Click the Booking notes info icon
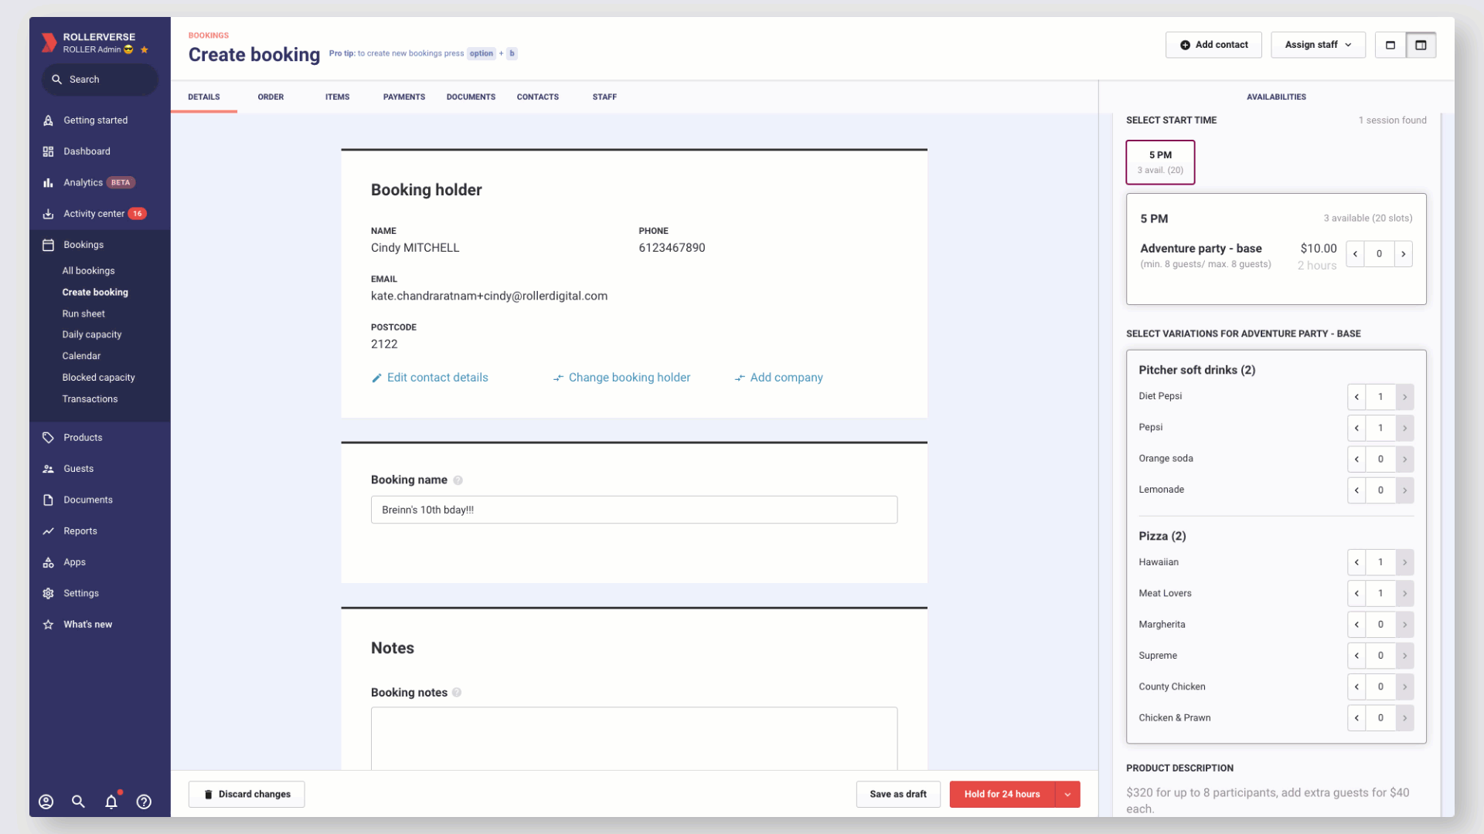Screen dimensions: 1484x834 [457, 693]
